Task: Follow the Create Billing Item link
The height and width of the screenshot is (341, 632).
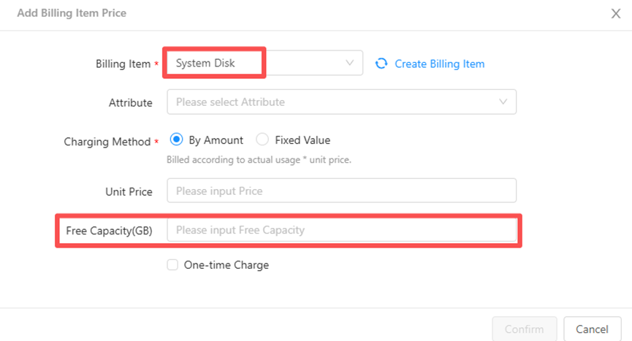Action: click(x=439, y=64)
